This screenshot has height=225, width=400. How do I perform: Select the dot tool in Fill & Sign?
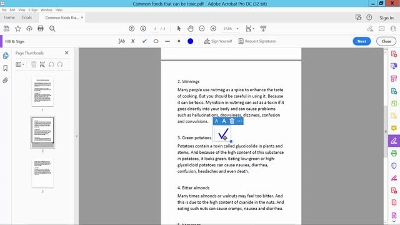click(179, 41)
